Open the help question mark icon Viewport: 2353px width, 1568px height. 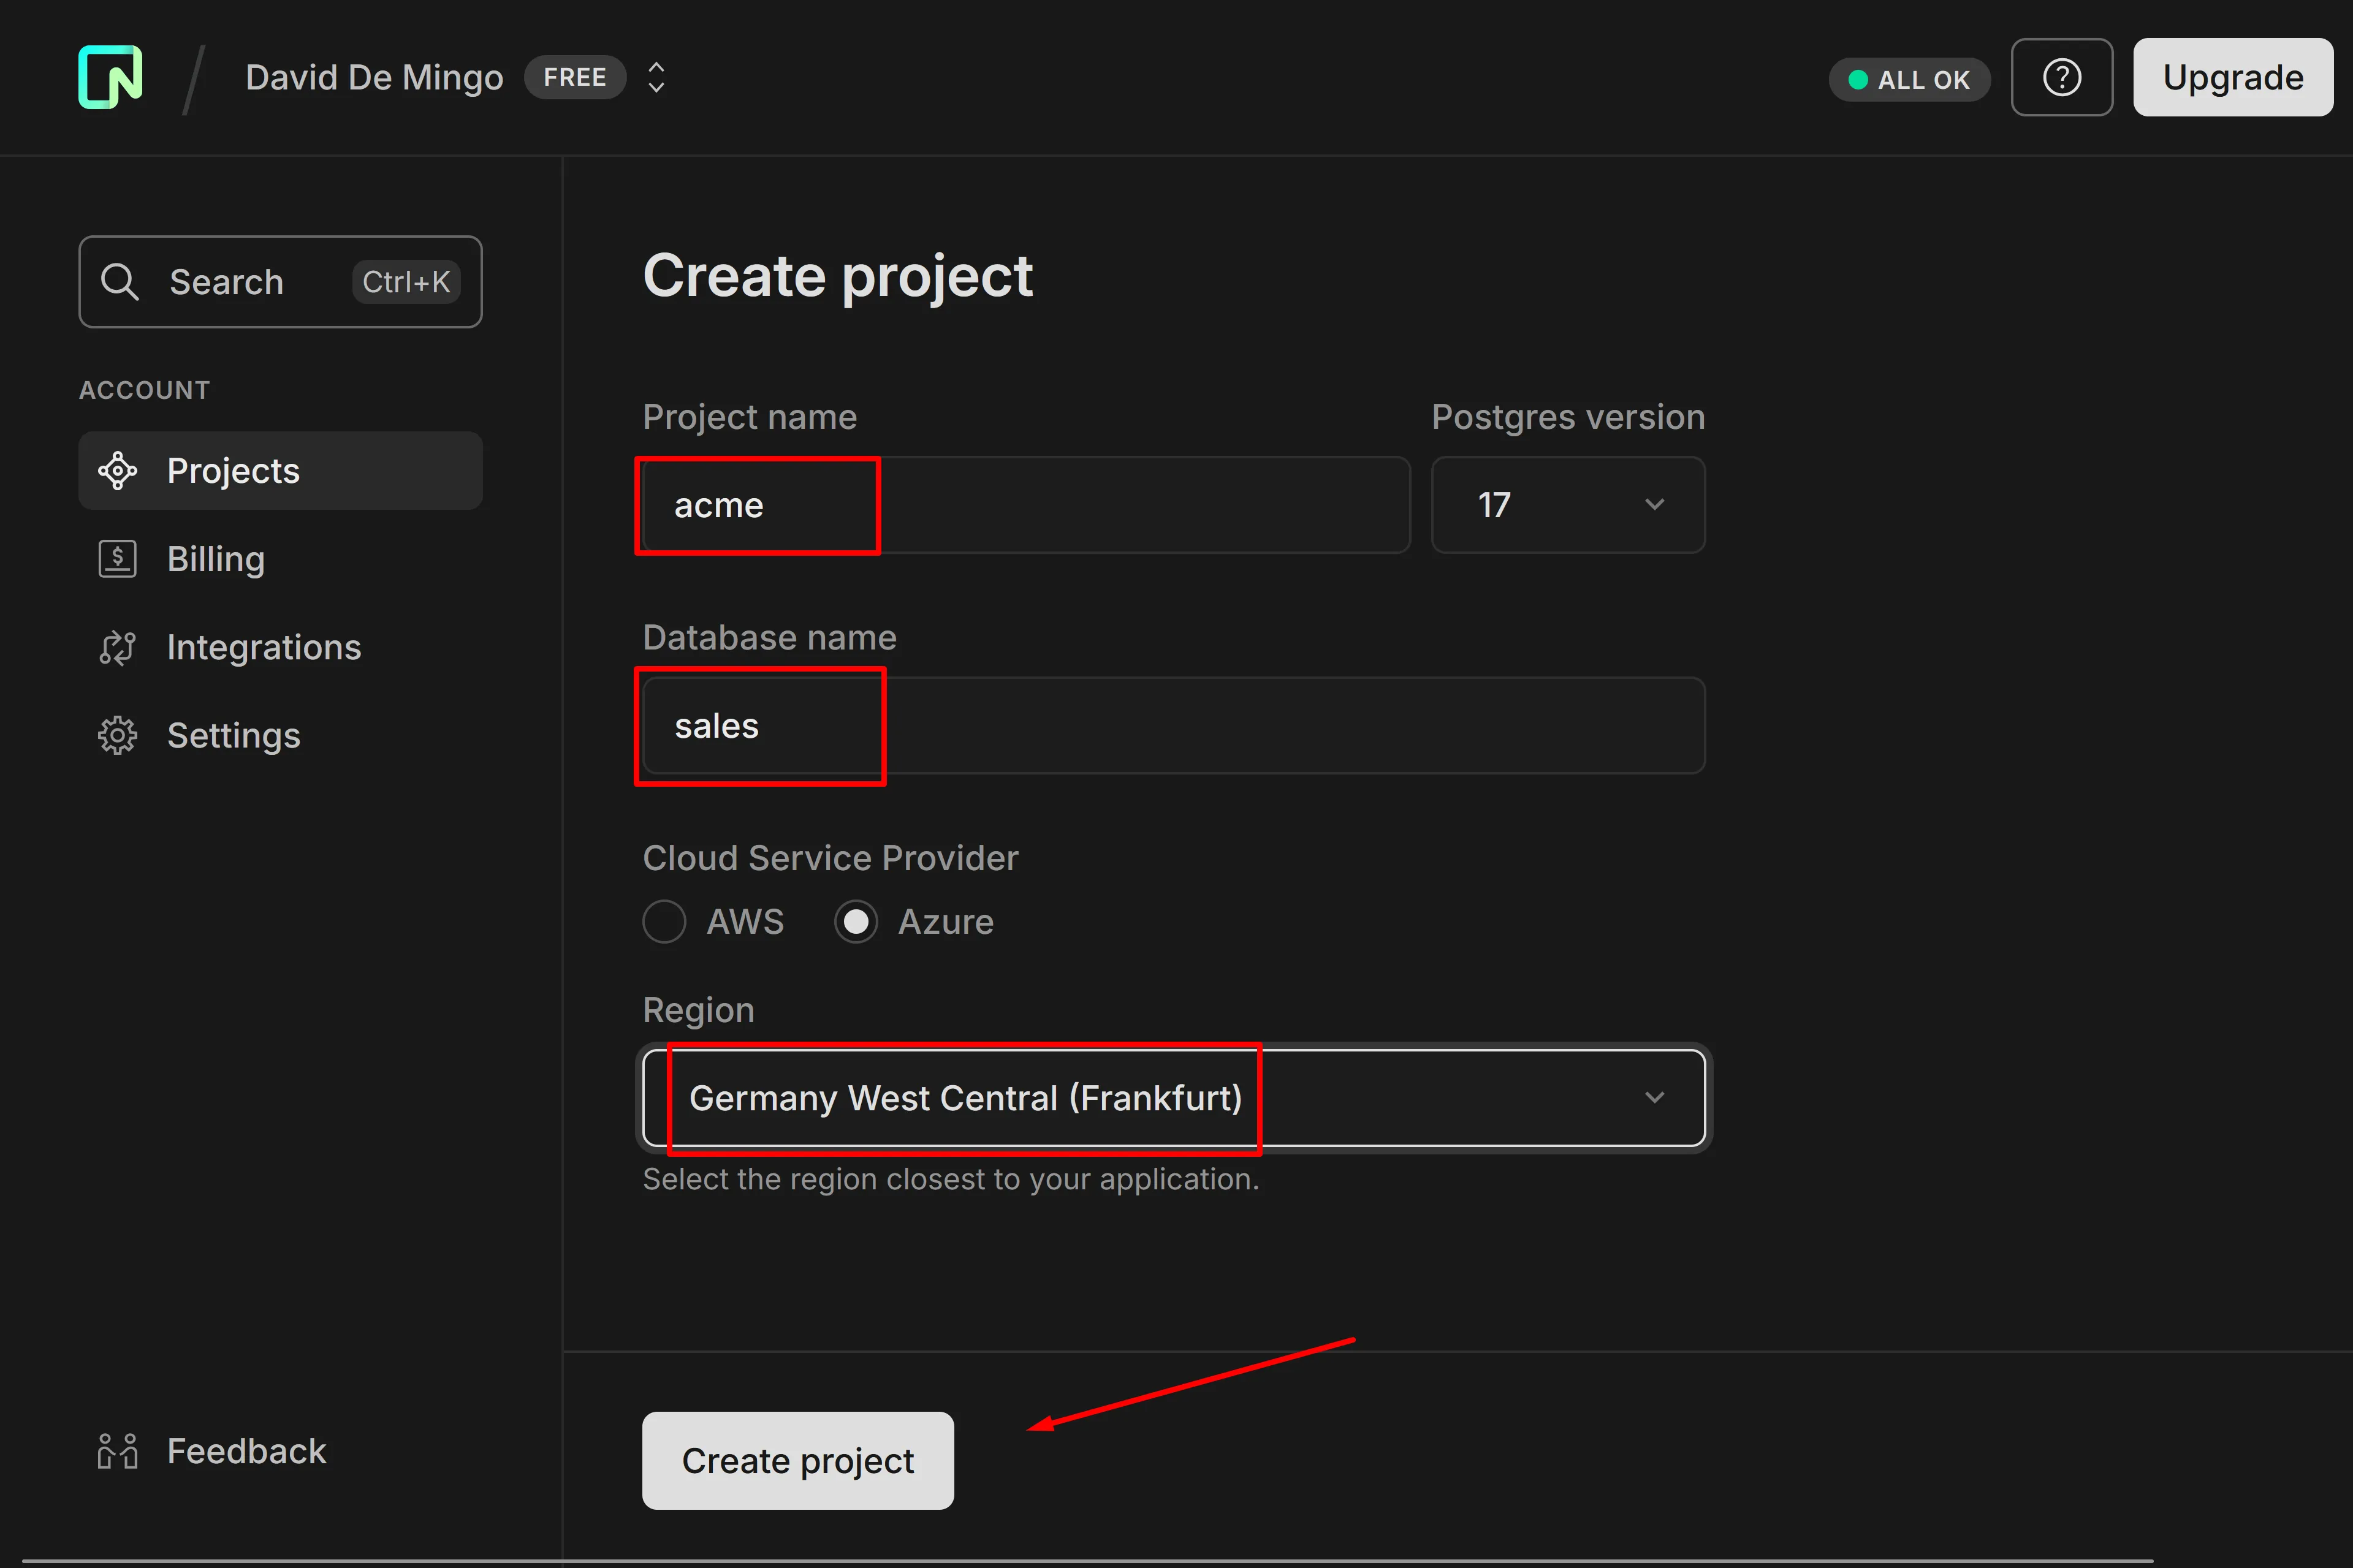coord(2061,78)
